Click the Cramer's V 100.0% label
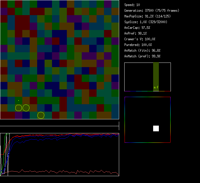Viewport: 200px width, 183px height. click(x=140, y=39)
